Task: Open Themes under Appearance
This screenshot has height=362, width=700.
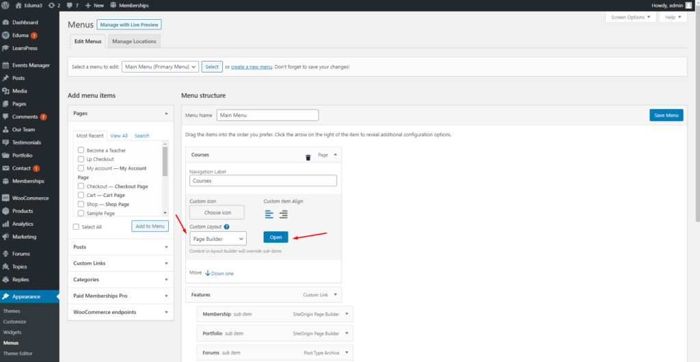Action: point(12,311)
